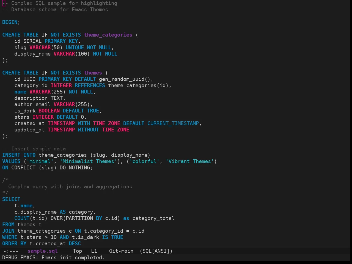352x264 pixels.
Task: Click the 'description TEXT' line
Action: click(40, 98)
